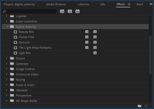The width and height of the screenshot is (154, 109).
Task: Click Beauty Box accelerated effect badge
Action: coord(87,32)
